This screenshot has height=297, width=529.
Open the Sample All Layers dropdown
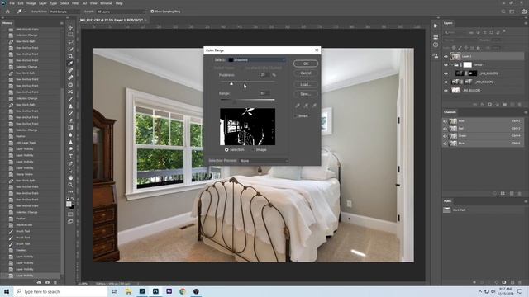121,12
